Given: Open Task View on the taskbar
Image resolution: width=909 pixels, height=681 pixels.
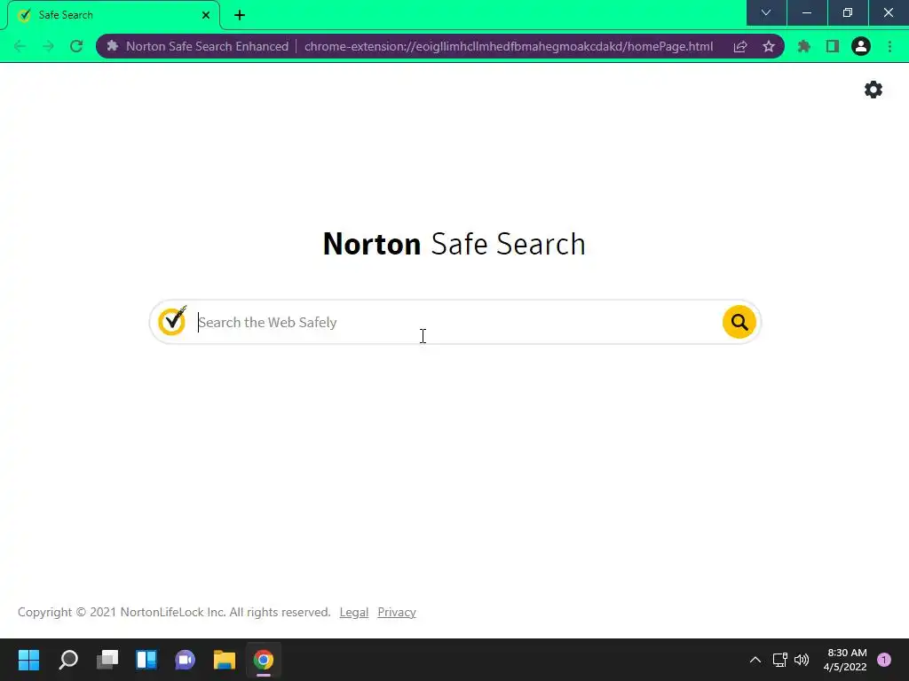Looking at the screenshot, I should [x=107, y=660].
